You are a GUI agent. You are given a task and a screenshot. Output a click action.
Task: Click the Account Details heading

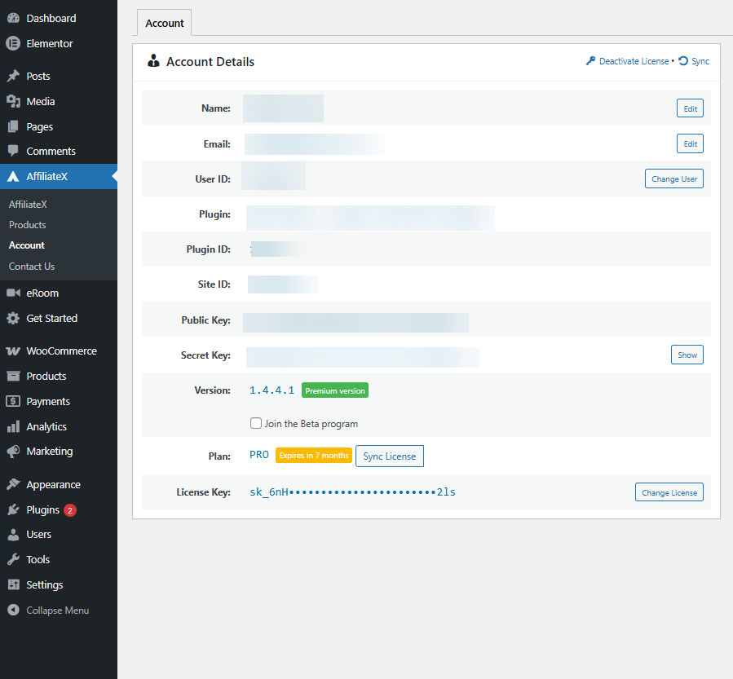coord(210,62)
